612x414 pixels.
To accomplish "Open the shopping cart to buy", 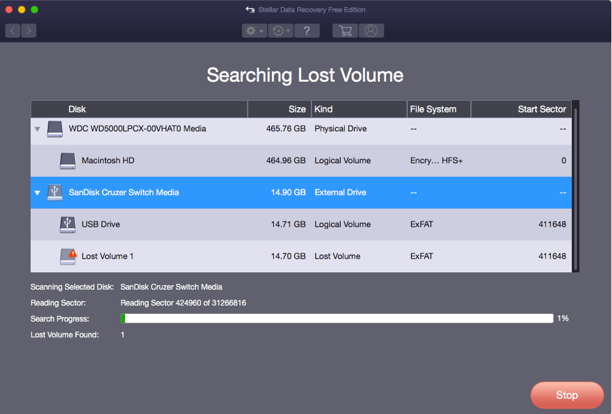I will pyautogui.click(x=345, y=31).
